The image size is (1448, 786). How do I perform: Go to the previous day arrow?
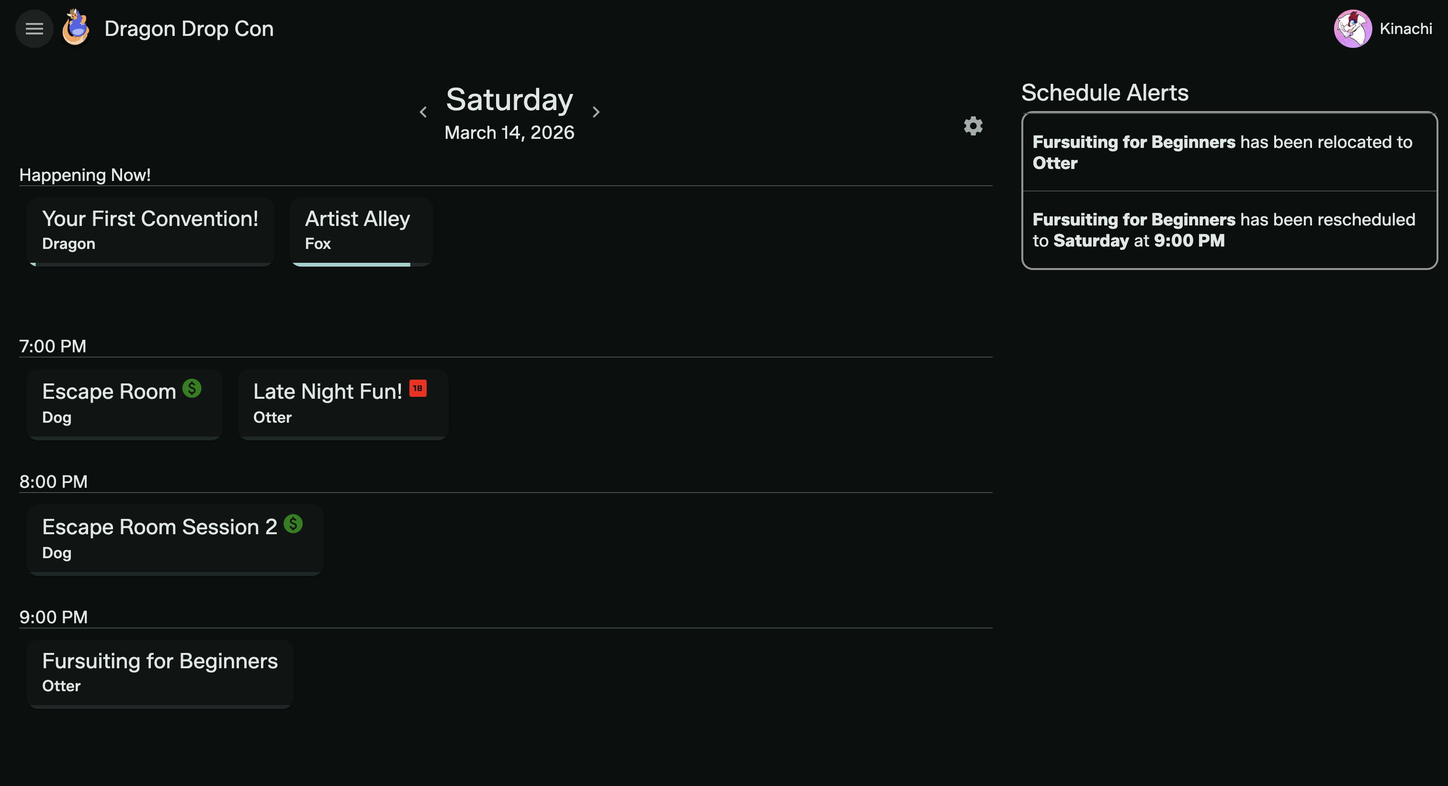(x=423, y=112)
